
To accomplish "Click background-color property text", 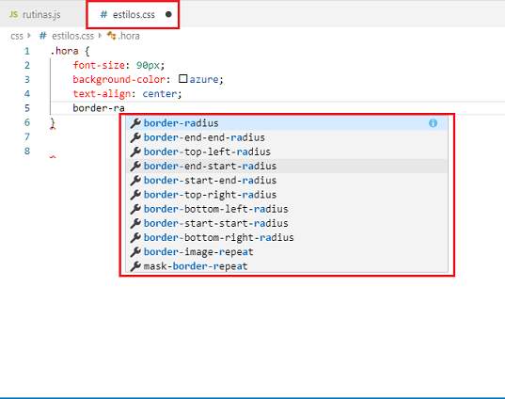I will [x=118, y=79].
